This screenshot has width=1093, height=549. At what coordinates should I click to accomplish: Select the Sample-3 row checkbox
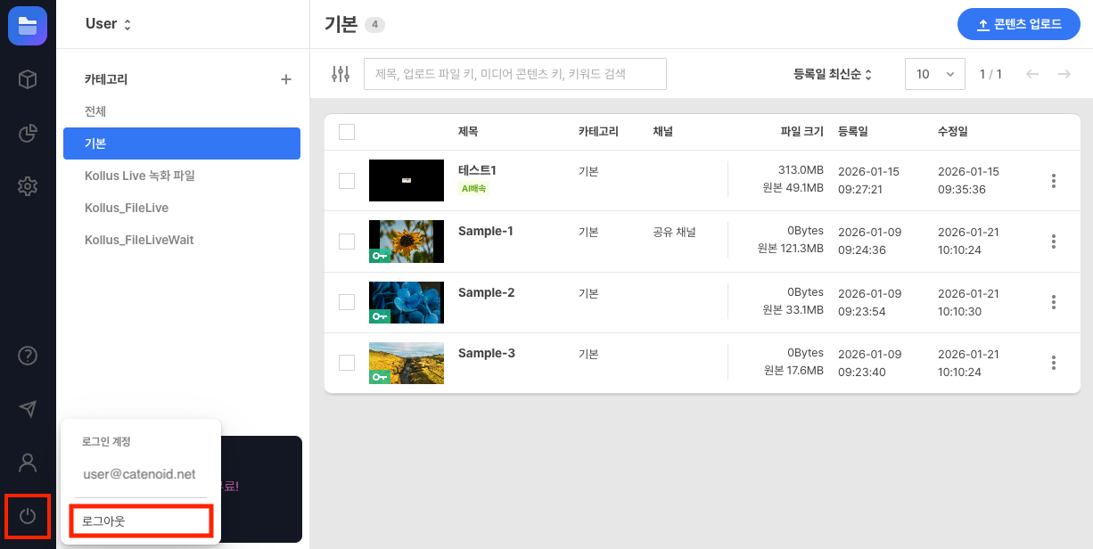pos(347,362)
